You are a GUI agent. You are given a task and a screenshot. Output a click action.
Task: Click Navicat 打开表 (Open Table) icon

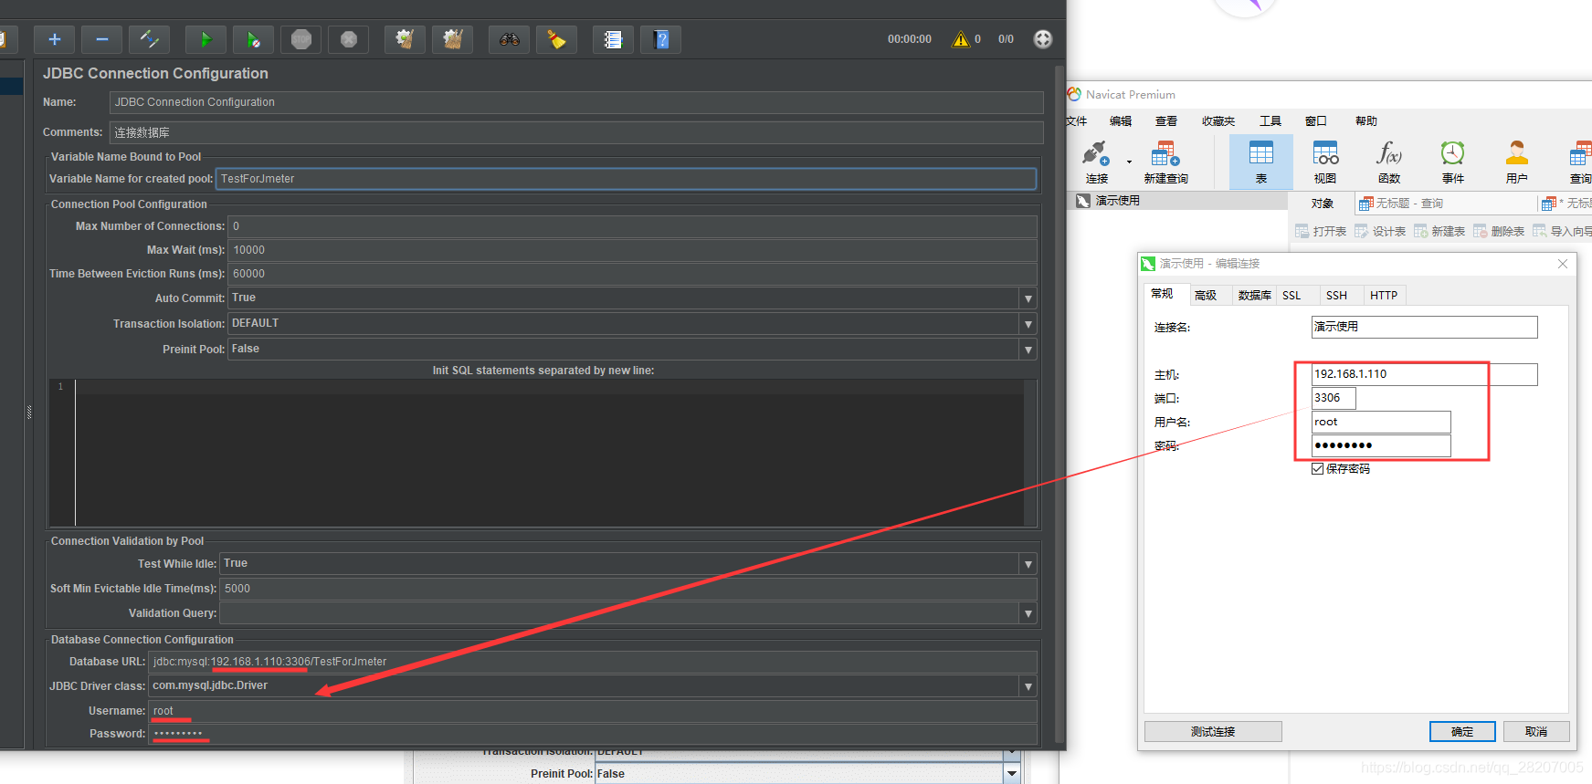(x=1321, y=231)
